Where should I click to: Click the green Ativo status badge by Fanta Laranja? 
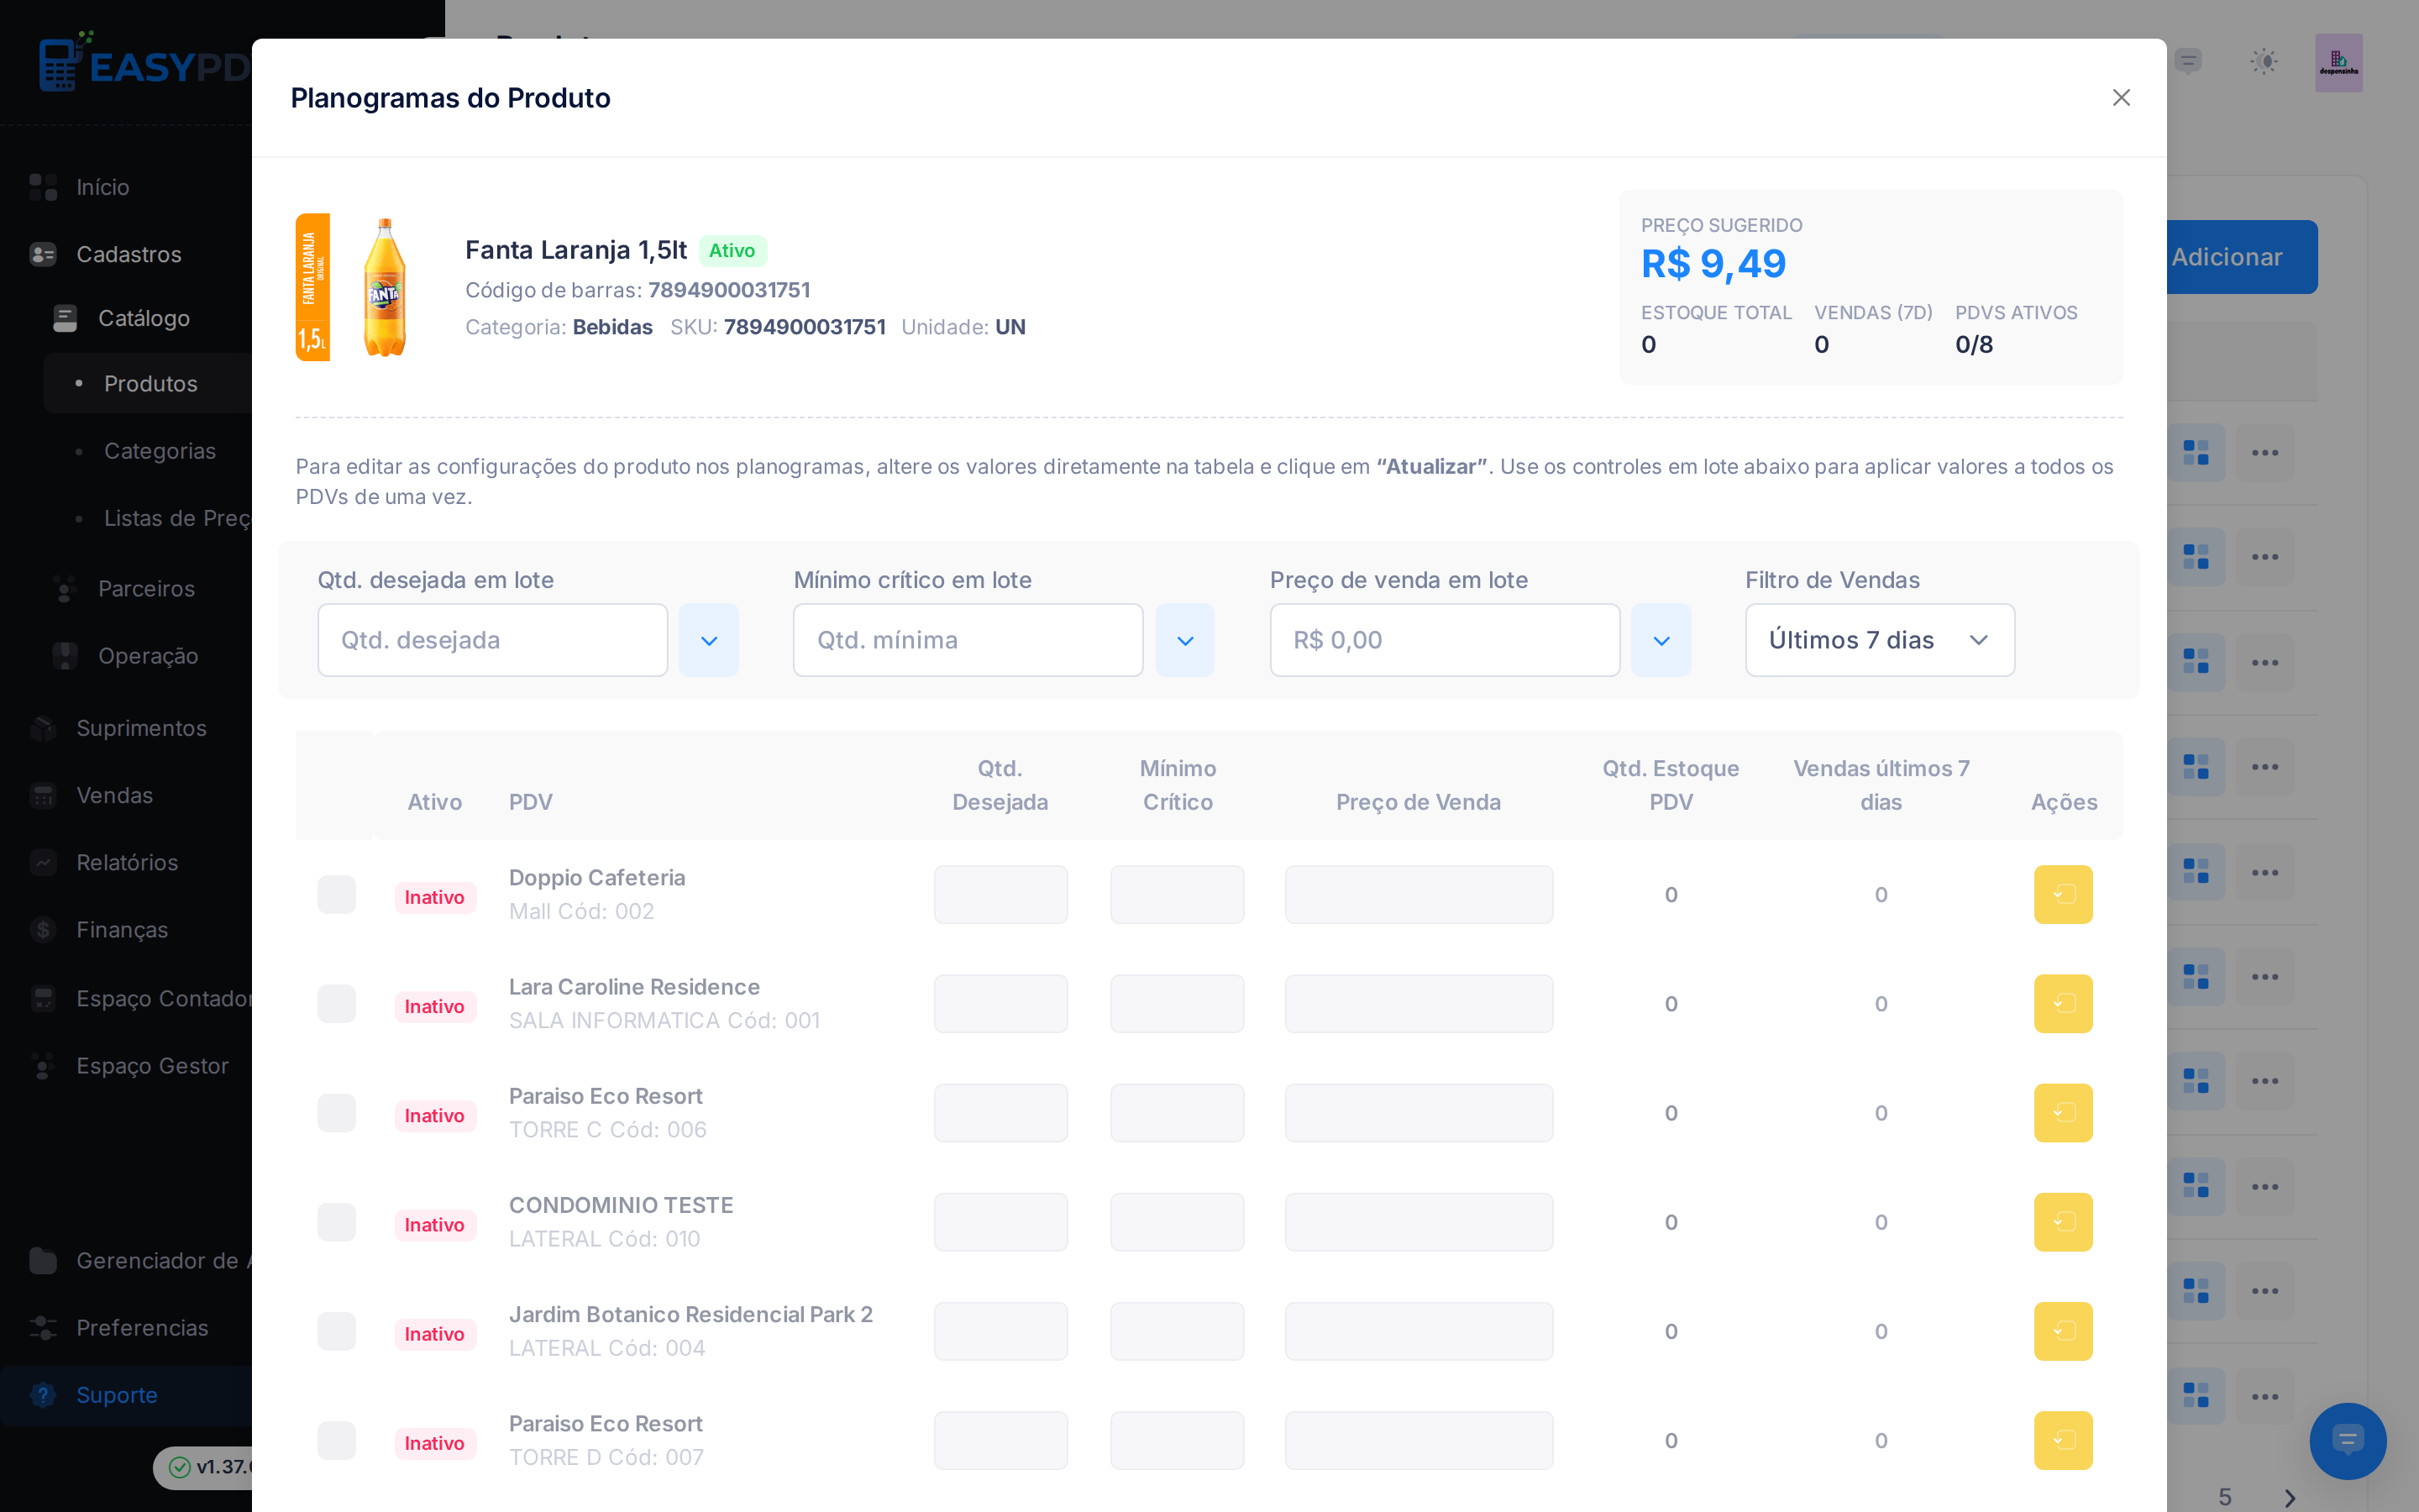click(x=732, y=251)
